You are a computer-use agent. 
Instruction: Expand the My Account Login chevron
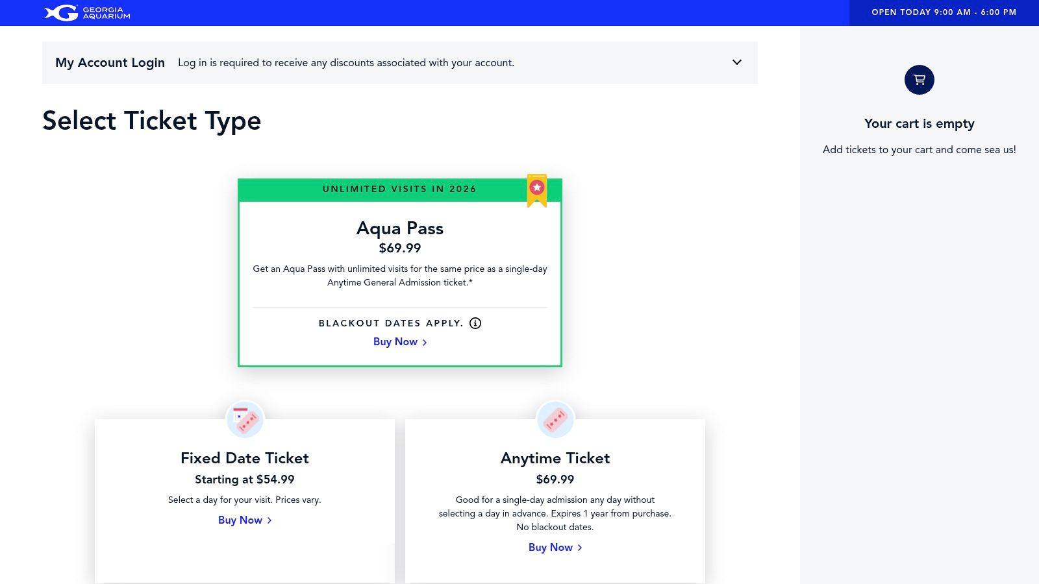(x=736, y=62)
